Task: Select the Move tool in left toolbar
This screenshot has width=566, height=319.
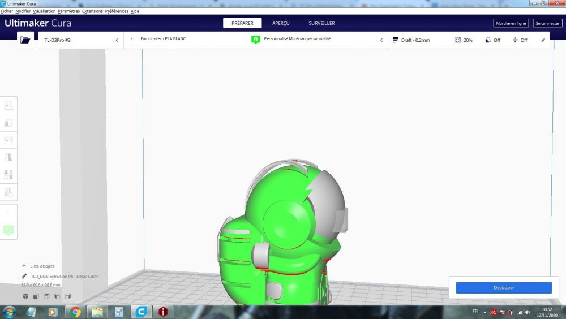Action: 8,105
